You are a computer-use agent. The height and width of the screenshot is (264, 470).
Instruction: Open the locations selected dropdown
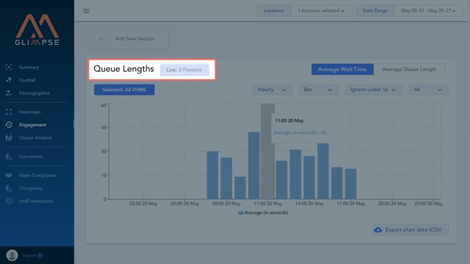click(321, 11)
